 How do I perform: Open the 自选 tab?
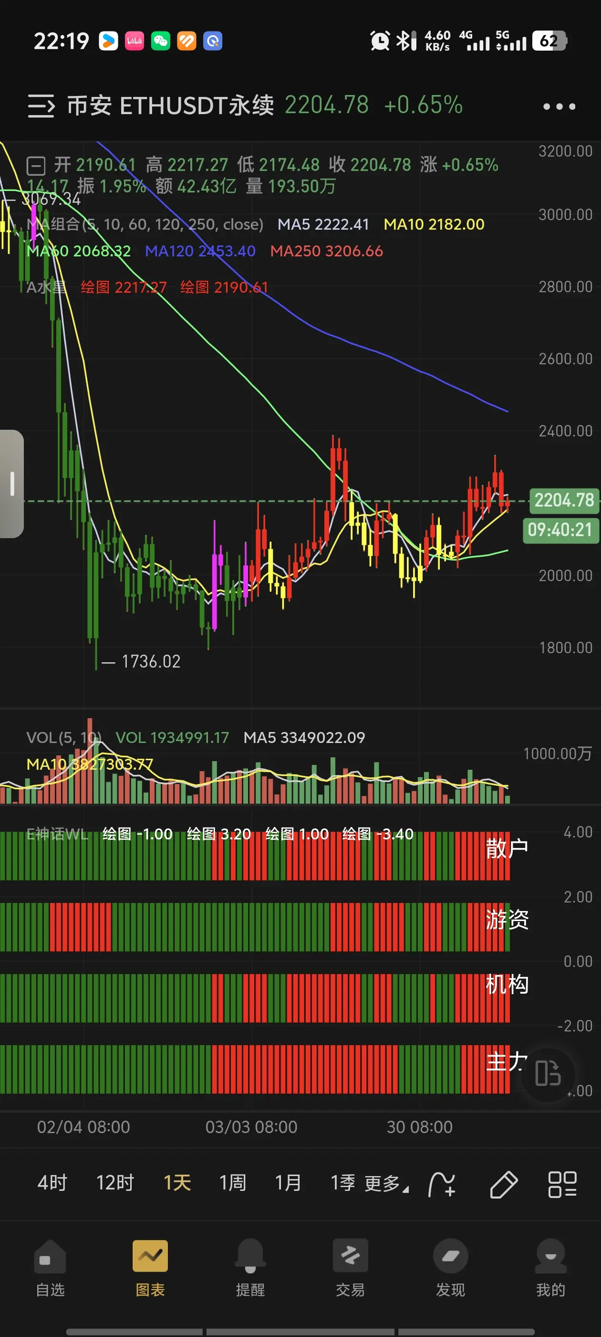click(50, 1268)
